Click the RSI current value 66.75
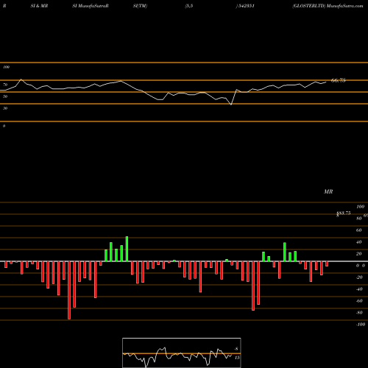 tap(339, 80)
